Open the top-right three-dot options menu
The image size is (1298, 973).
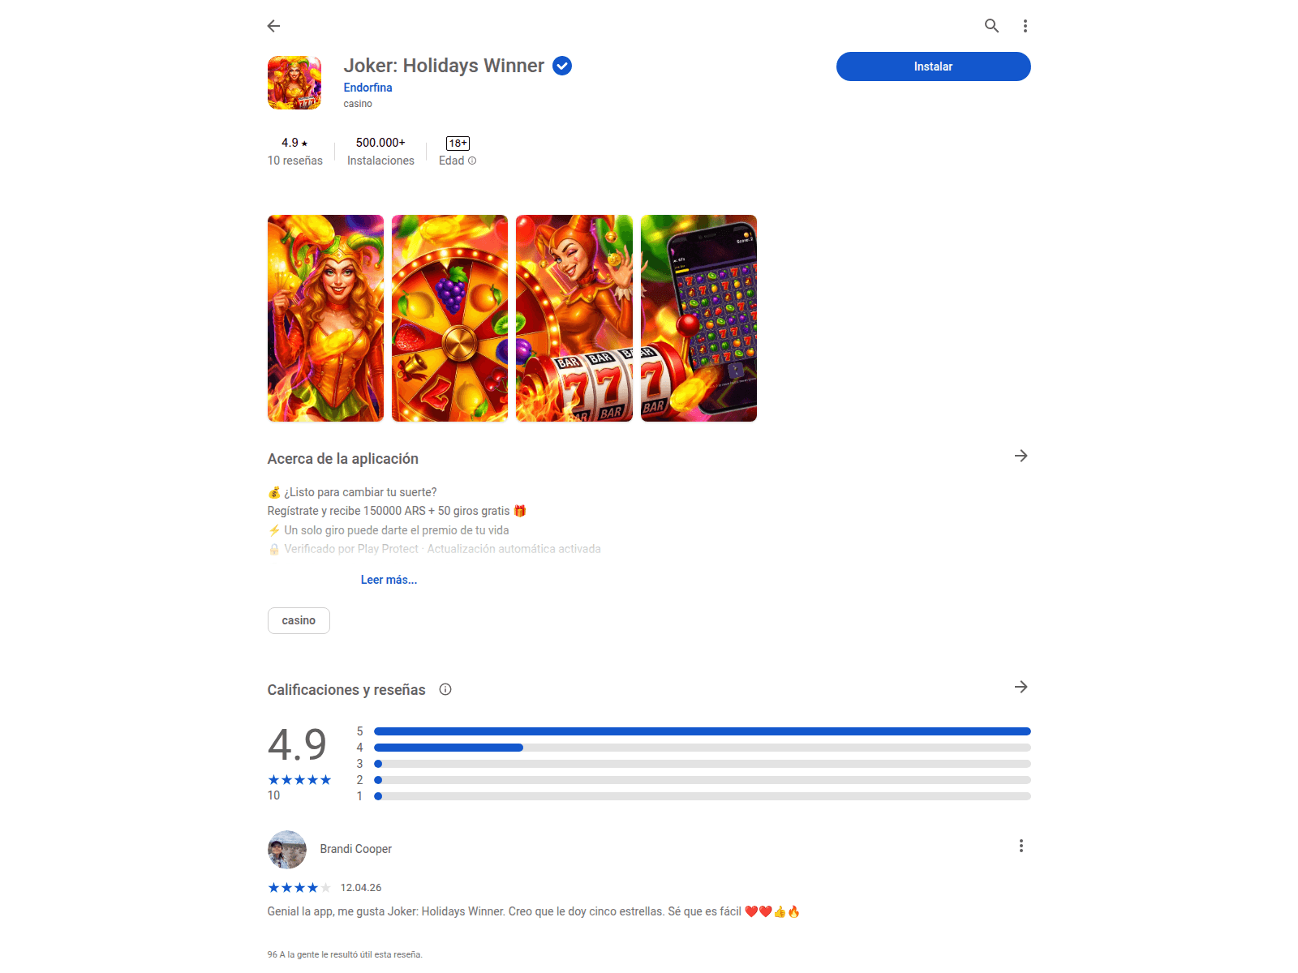[x=1025, y=26]
